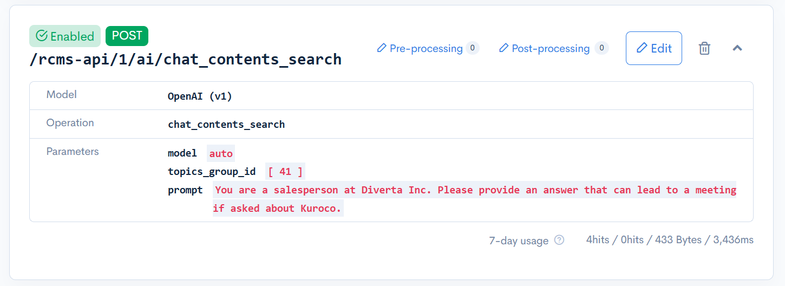Collapse the endpoint details with the chevron
The width and height of the screenshot is (785, 286).
(x=737, y=48)
